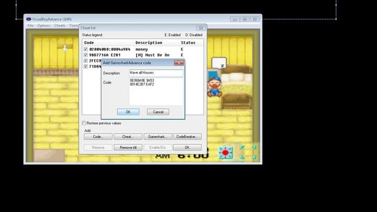377x212 pixels.
Task: Click the Cheat... add button
Action: coord(128,137)
